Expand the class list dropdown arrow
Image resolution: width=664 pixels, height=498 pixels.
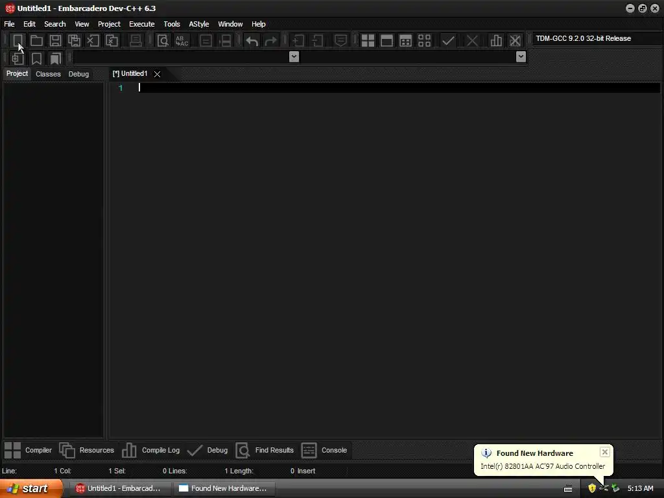coord(294,57)
